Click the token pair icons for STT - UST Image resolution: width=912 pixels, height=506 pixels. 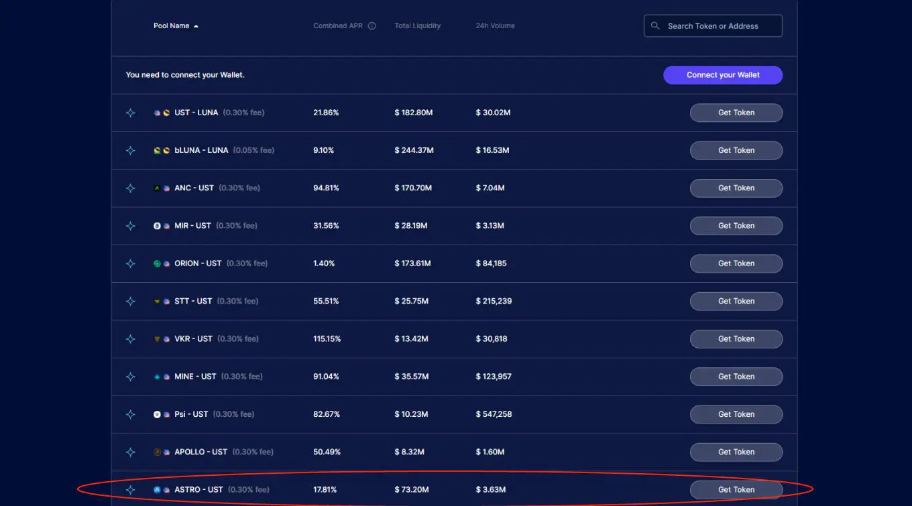pyautogui.click(x=162, y=302)
